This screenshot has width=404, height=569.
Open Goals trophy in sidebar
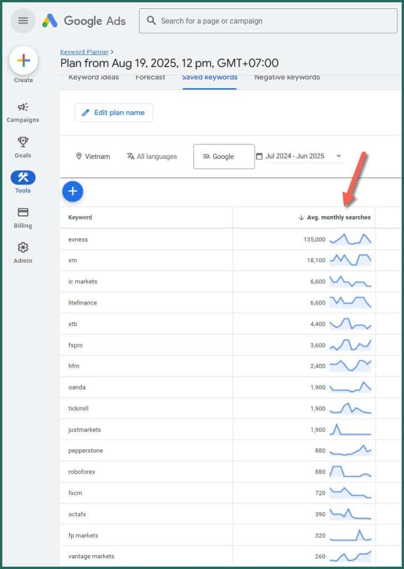(23, 147)
